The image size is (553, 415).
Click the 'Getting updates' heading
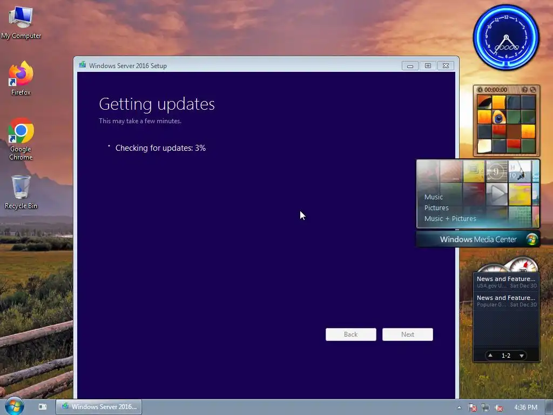[x=157, y=104]
